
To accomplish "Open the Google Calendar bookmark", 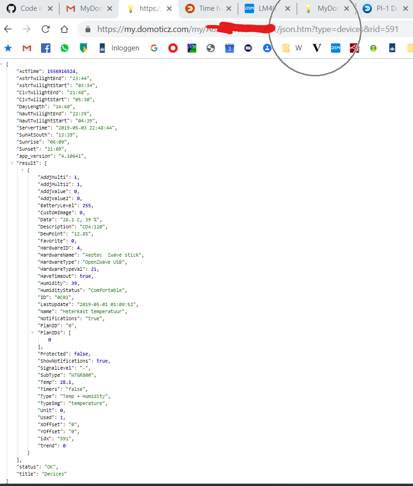I will click(230, 48).
